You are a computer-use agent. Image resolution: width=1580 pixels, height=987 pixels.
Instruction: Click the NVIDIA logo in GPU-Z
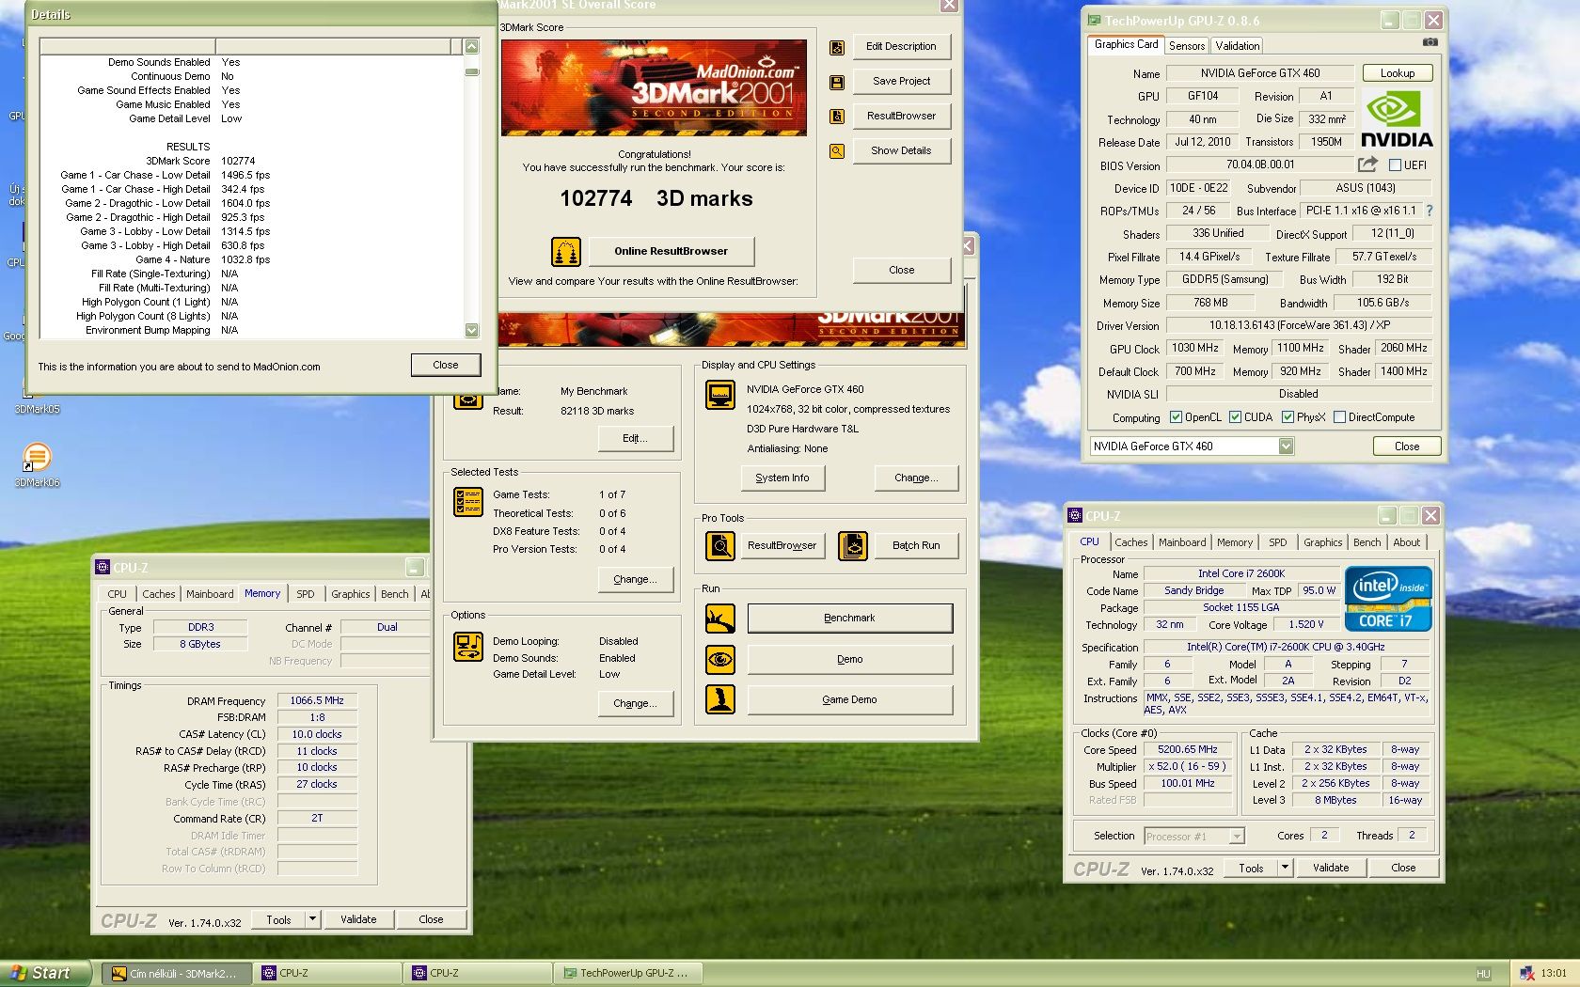pyautogui.click(x=1397, y=119)
